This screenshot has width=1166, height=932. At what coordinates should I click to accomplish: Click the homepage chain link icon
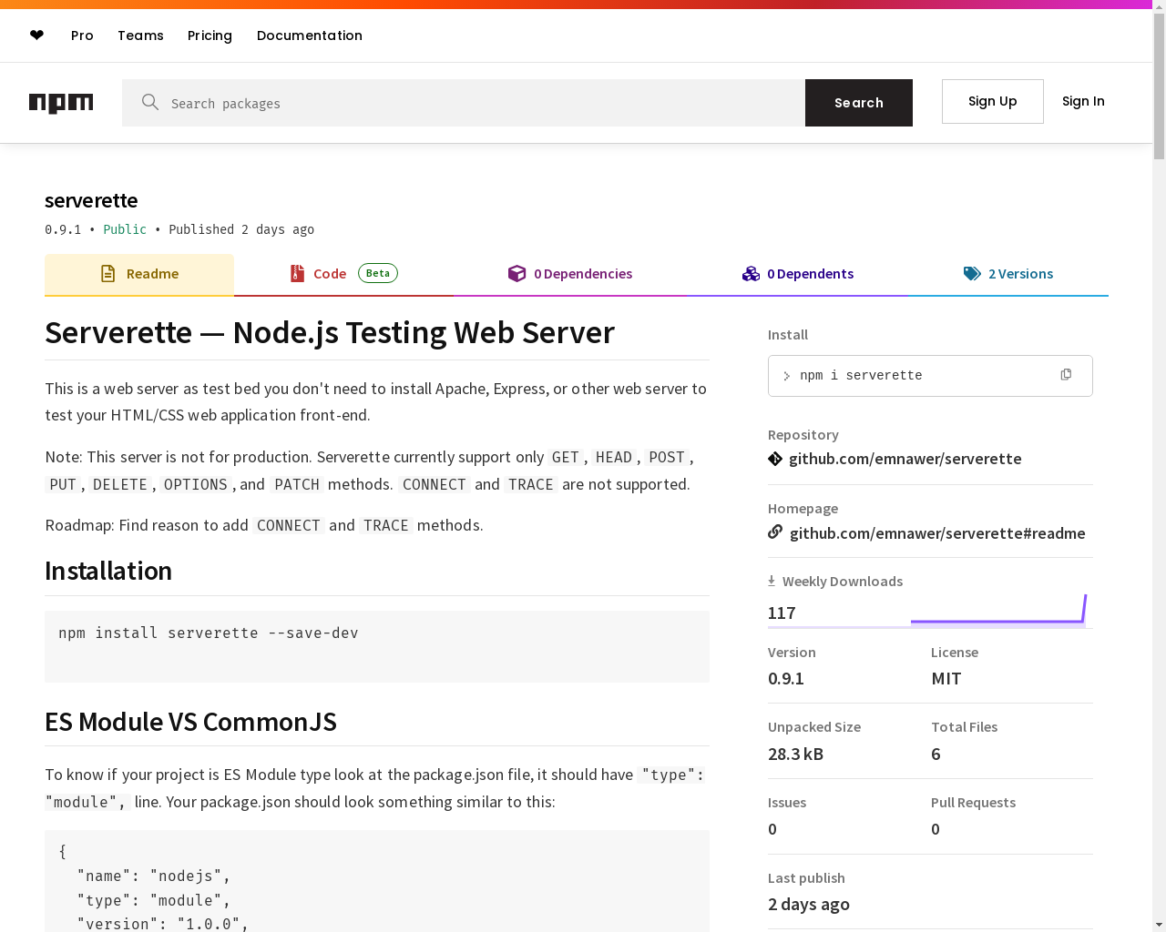[x=775, y=532]
